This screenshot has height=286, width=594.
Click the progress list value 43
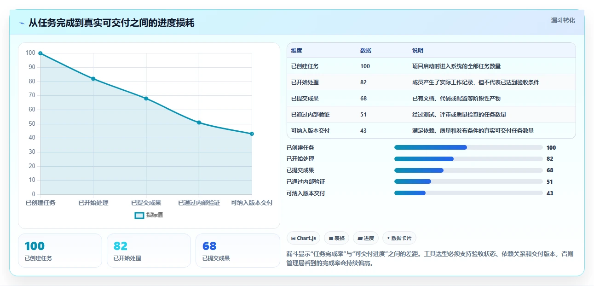coord(550,193)
